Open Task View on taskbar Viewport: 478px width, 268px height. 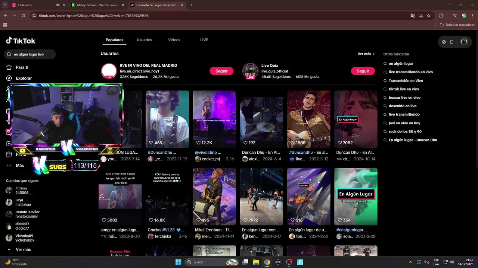pyautogui.click(x=245, y=262)
